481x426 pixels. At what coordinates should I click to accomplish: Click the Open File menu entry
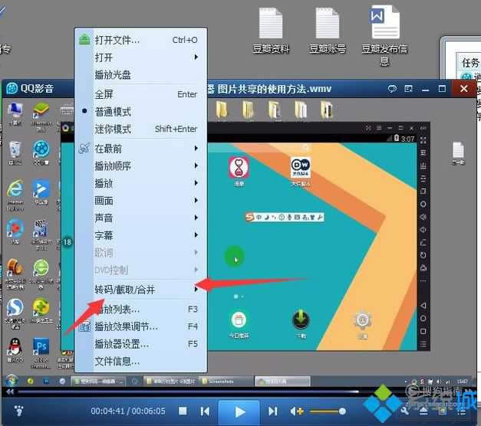(141, 40)
